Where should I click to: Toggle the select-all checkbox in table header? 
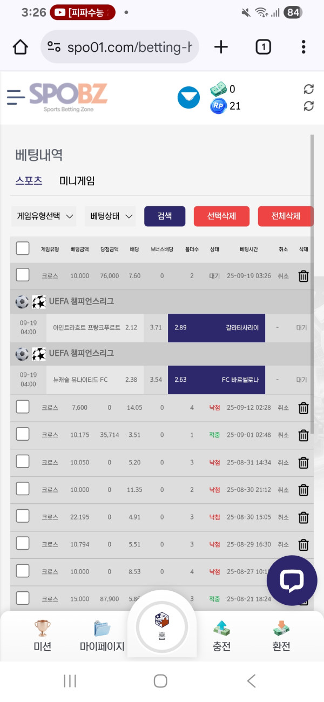coord(23,248)
